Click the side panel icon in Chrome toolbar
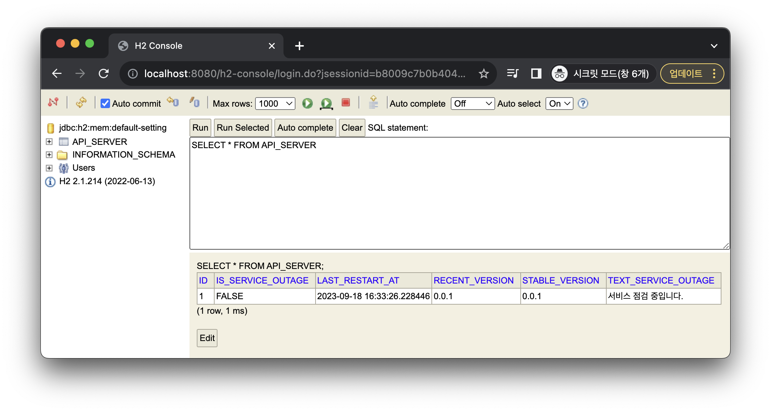771x412 pixels. coord(536,74)
